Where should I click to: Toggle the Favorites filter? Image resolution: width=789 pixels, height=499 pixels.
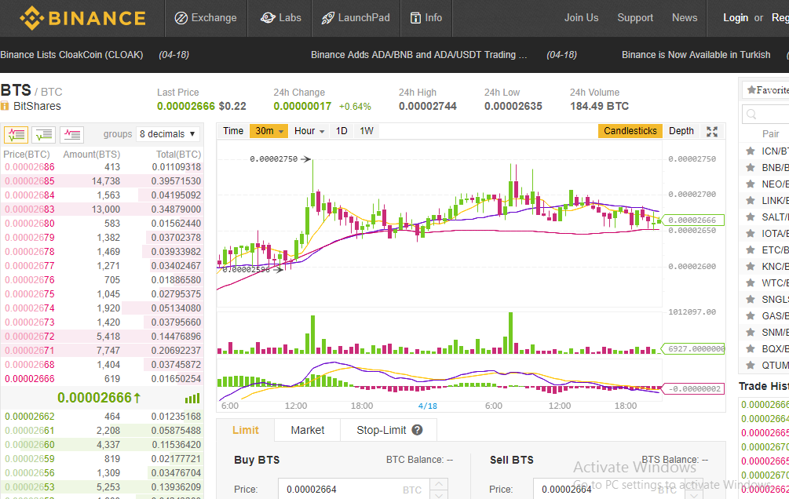766,90
